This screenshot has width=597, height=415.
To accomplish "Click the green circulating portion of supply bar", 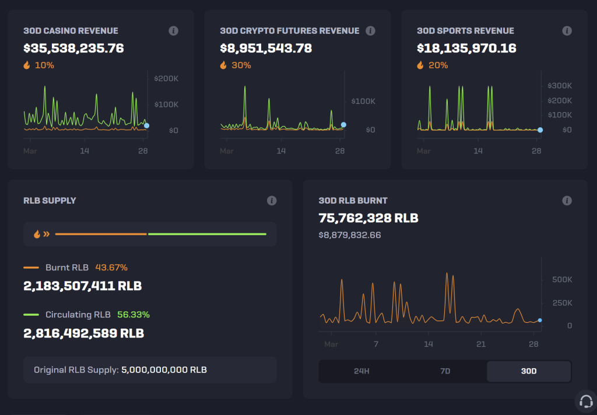I will [x=207, y=234].
